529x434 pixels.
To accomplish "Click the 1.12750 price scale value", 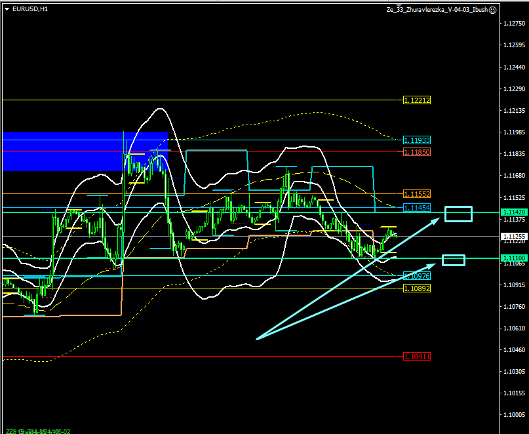I will tap(514, 24).
